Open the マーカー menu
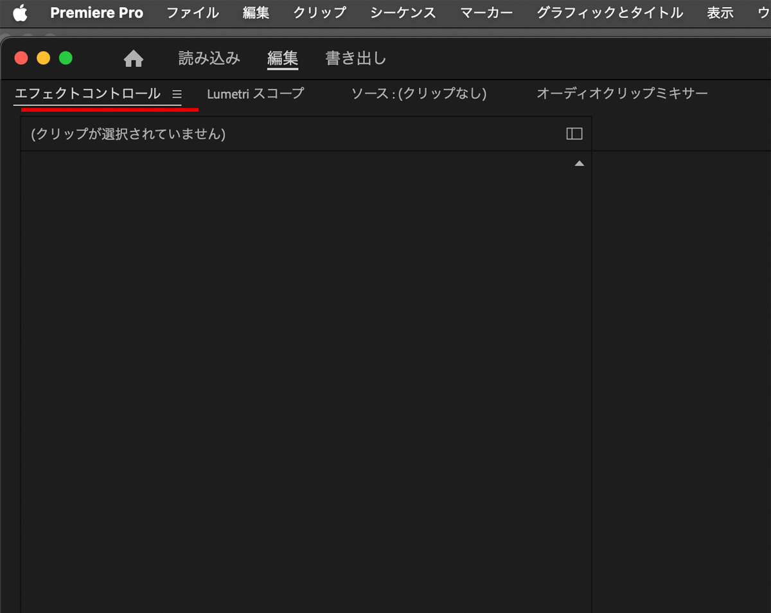Viewport: 771px width, 613px height. point(486,13)
